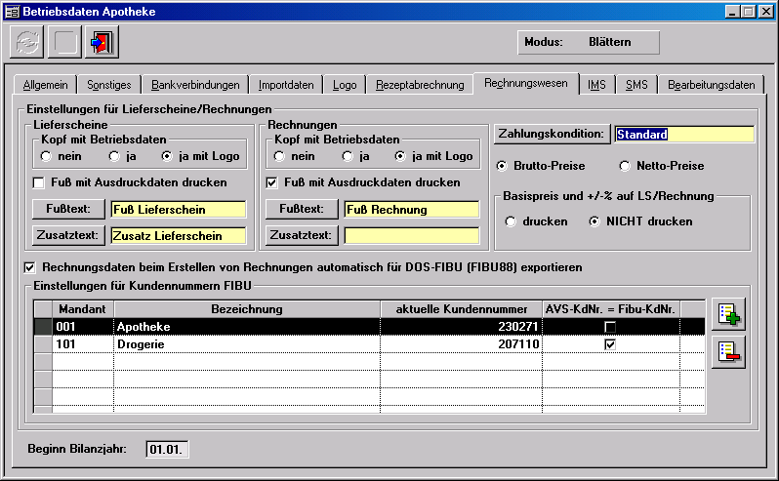Open the Rezeptabrechnung tab
The width and height of the screenshot is (779, 481).
click(x=420, y=85)
